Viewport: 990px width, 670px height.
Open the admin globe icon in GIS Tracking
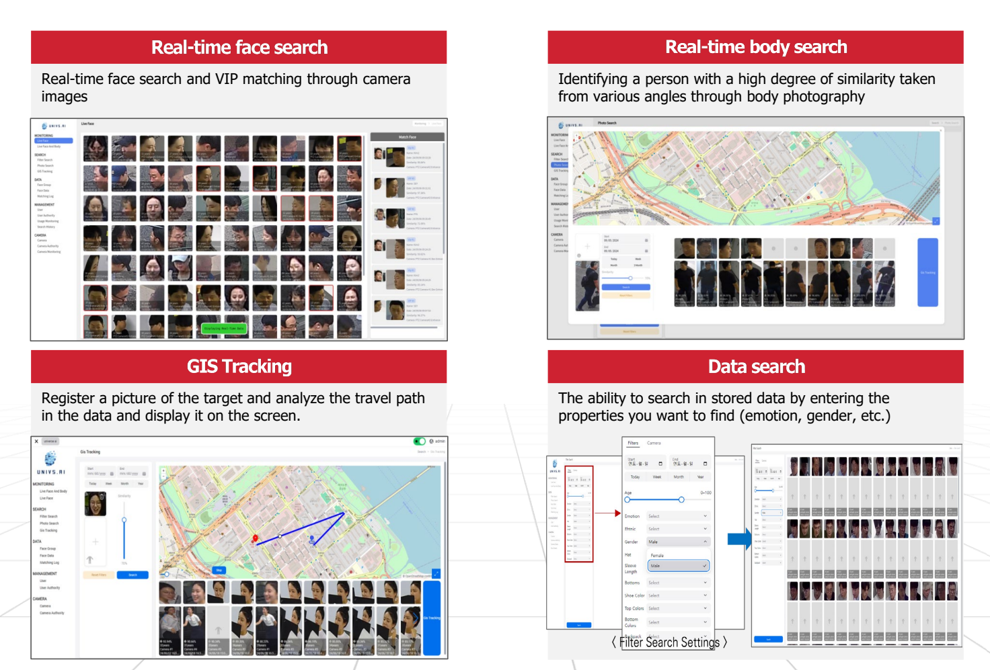431,442
